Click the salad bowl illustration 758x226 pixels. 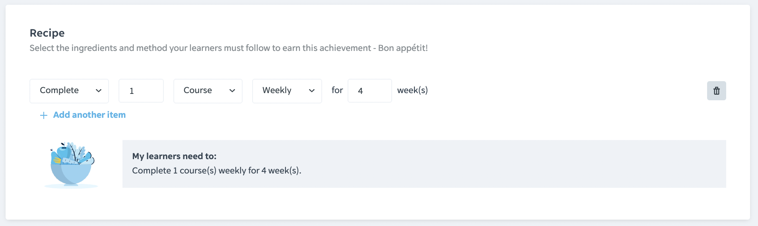click(x=72, y=165)
